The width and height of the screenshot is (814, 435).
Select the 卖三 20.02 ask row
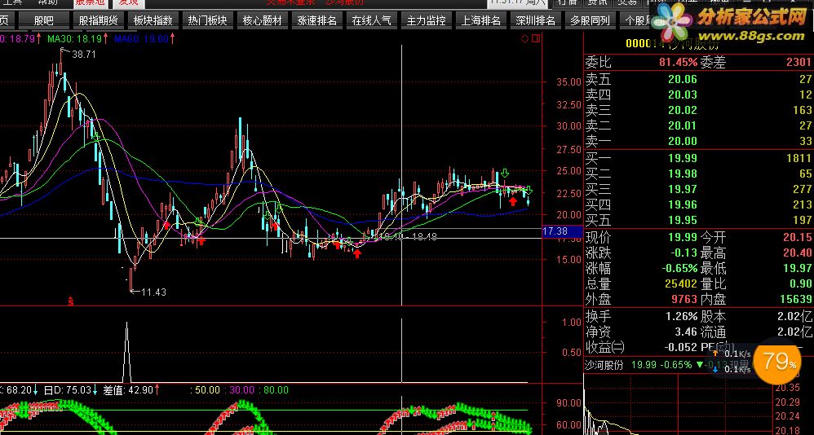click(x=699, y=110)
